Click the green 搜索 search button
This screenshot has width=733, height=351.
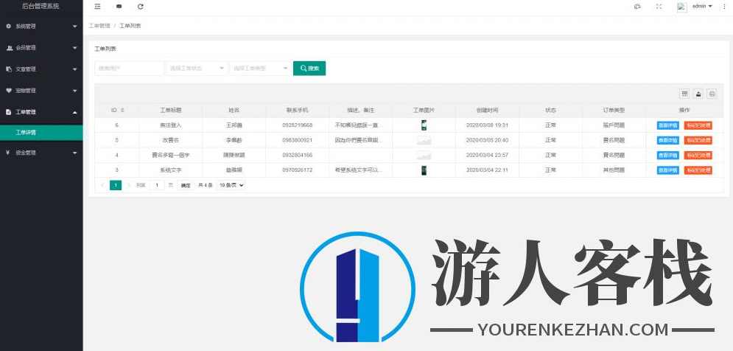pos(309,69)
